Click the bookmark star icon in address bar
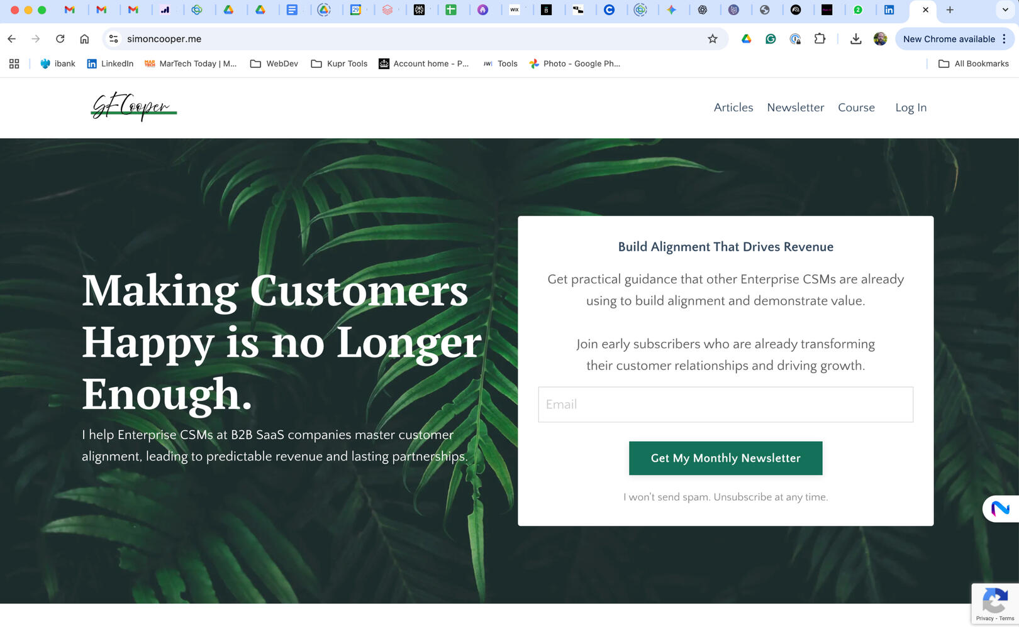Screen dimensions: 1019x627 tap(712, 39)
